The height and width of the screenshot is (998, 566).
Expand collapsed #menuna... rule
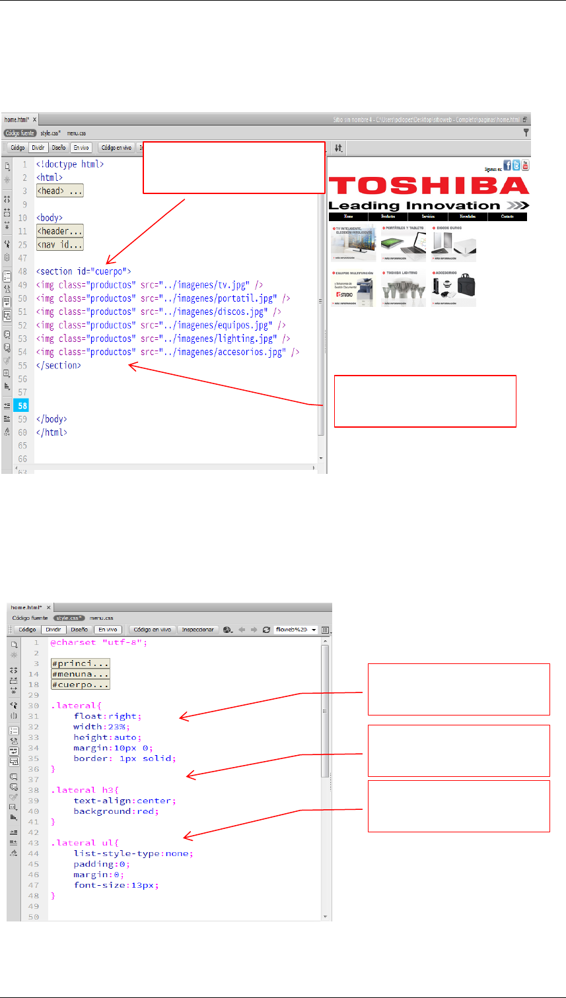[x=80, y=674]
